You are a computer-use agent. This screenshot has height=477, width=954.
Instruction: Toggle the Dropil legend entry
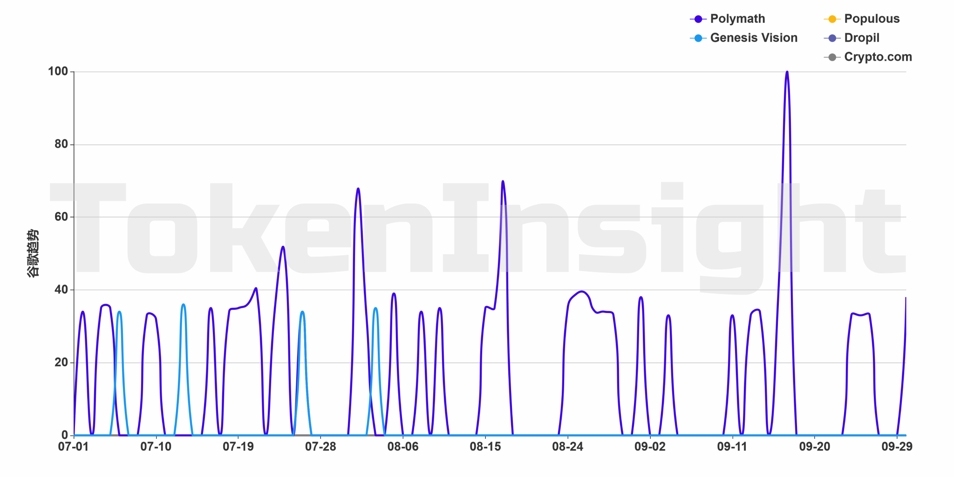[852, 38]
